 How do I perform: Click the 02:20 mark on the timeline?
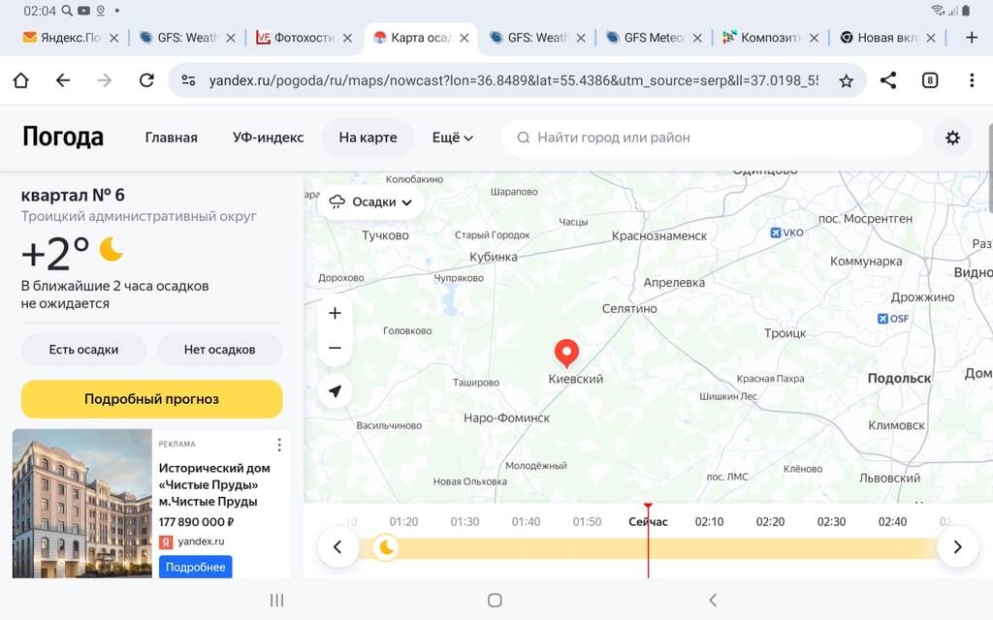tap(770, 522)
